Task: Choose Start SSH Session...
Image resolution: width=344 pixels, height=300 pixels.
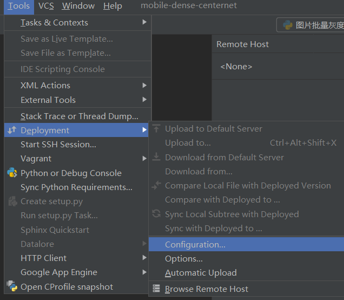Action: [76, 145]
